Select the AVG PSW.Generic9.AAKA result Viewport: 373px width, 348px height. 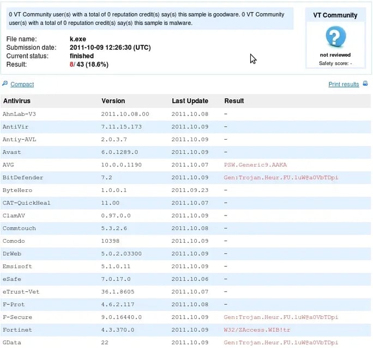coord(255,165)
